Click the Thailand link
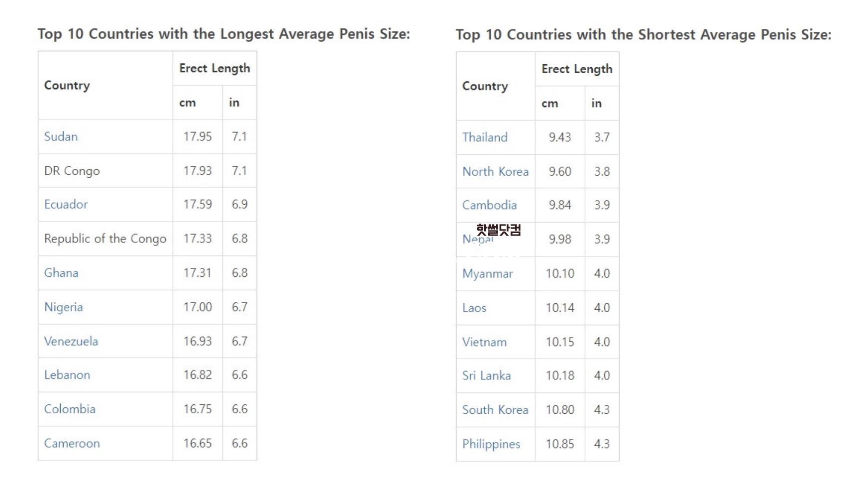The image size is (861, 482). click(x=485, y=137)
